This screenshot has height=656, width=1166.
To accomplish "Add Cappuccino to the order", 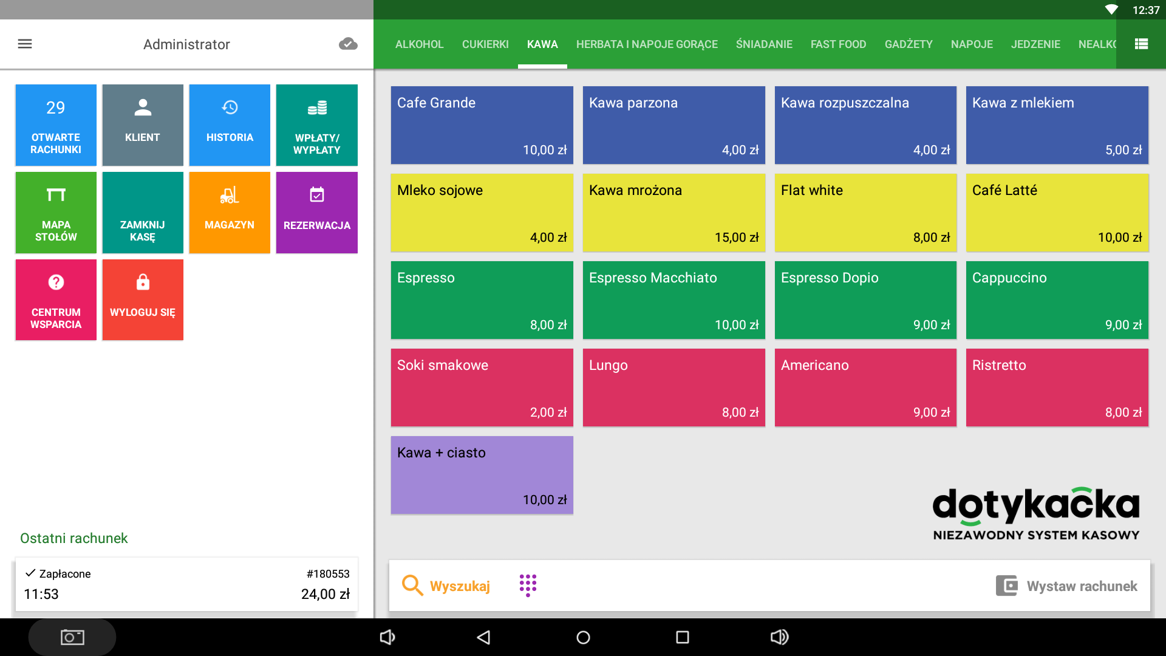I will (x=1057, y=300).
